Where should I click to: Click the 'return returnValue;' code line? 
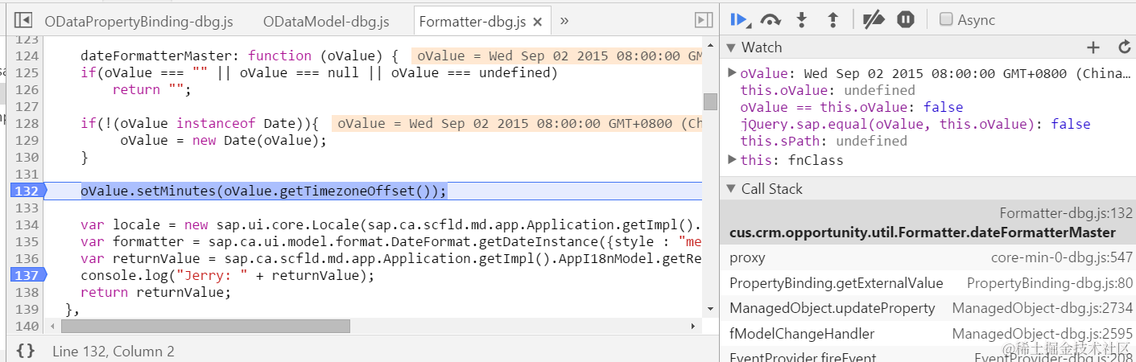coord(155,292)
